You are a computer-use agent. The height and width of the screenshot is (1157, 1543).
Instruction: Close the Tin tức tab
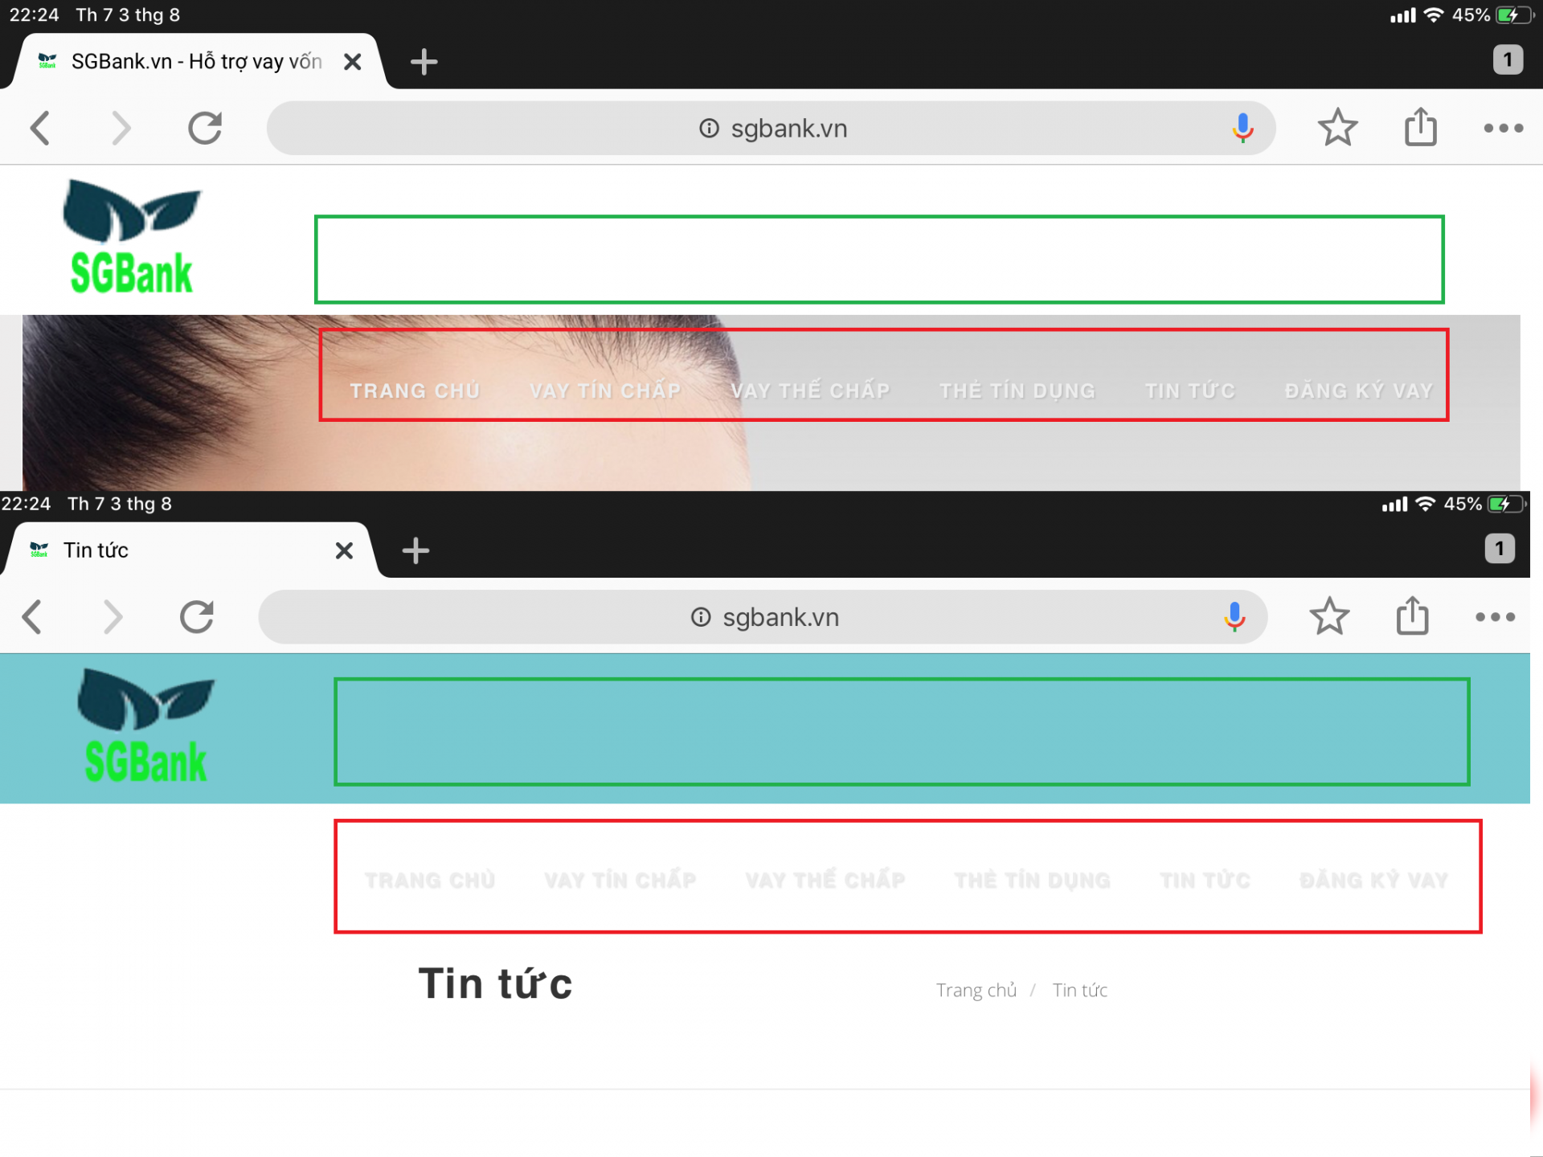coord(344,550)
